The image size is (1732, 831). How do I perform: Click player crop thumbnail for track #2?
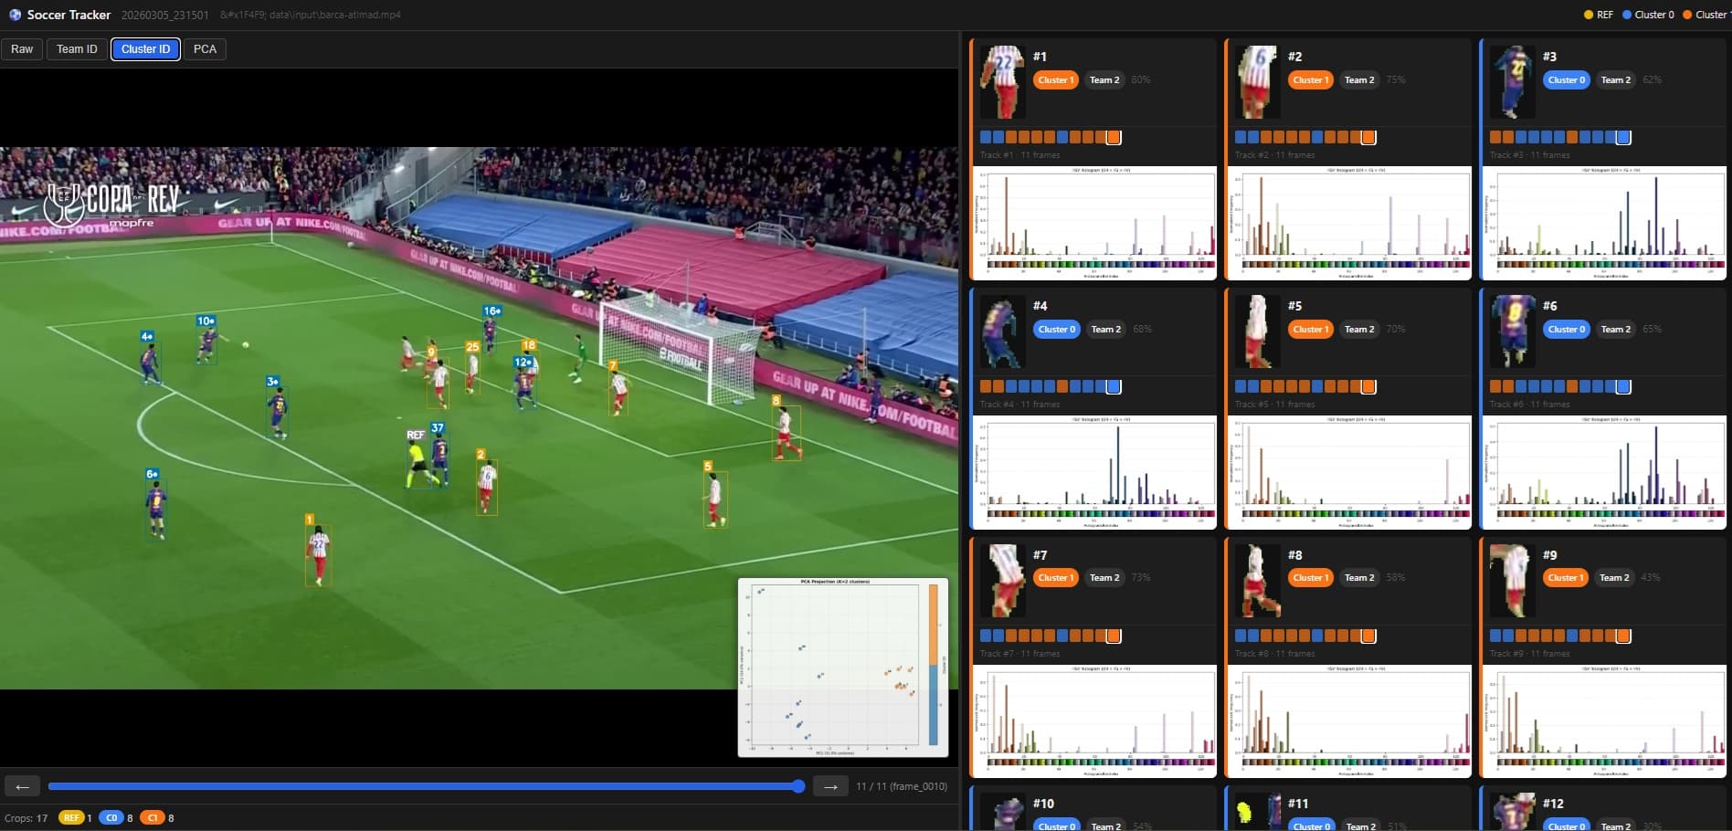point(1257,82)
